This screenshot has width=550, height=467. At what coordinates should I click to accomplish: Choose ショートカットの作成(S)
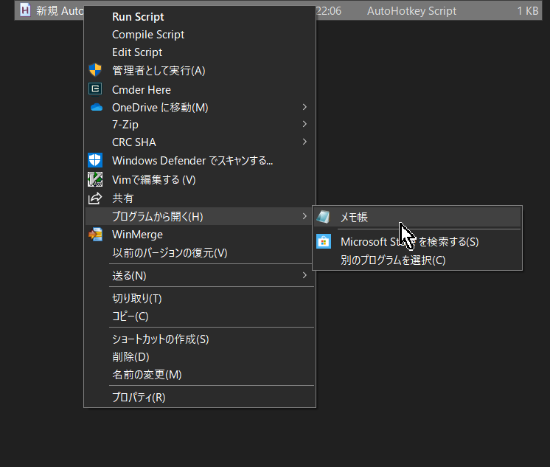coord(200,339)
